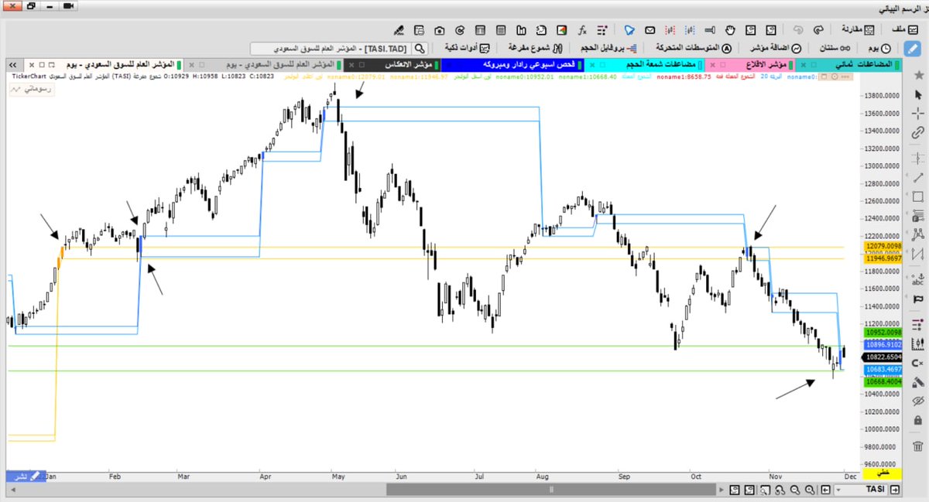This screenshot has width=929, height=502.
Task: Click the 10952.0098 green price label
Action: pos(883,332)
